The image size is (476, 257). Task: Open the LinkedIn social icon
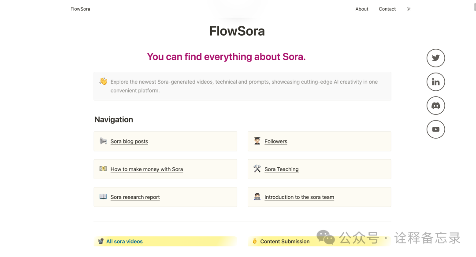click(x=435, y=82)
